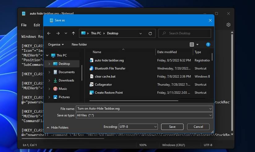Click the Forward navigation arrow
This screenshot has height=152, width=255.
click(58, 33)
